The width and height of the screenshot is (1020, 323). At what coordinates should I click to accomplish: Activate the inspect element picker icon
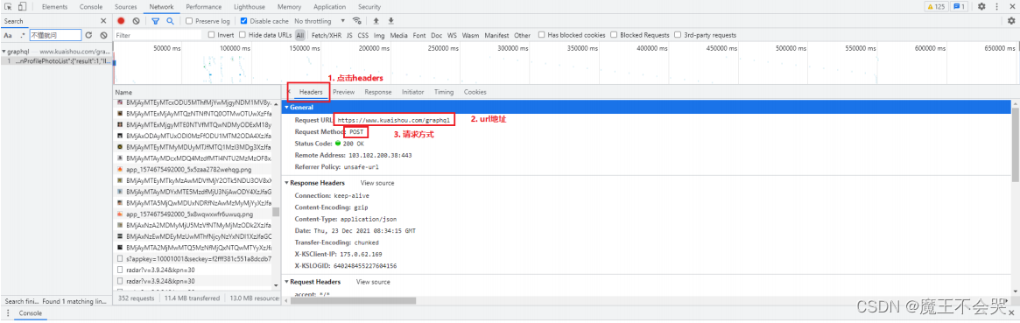click(9, 6)
